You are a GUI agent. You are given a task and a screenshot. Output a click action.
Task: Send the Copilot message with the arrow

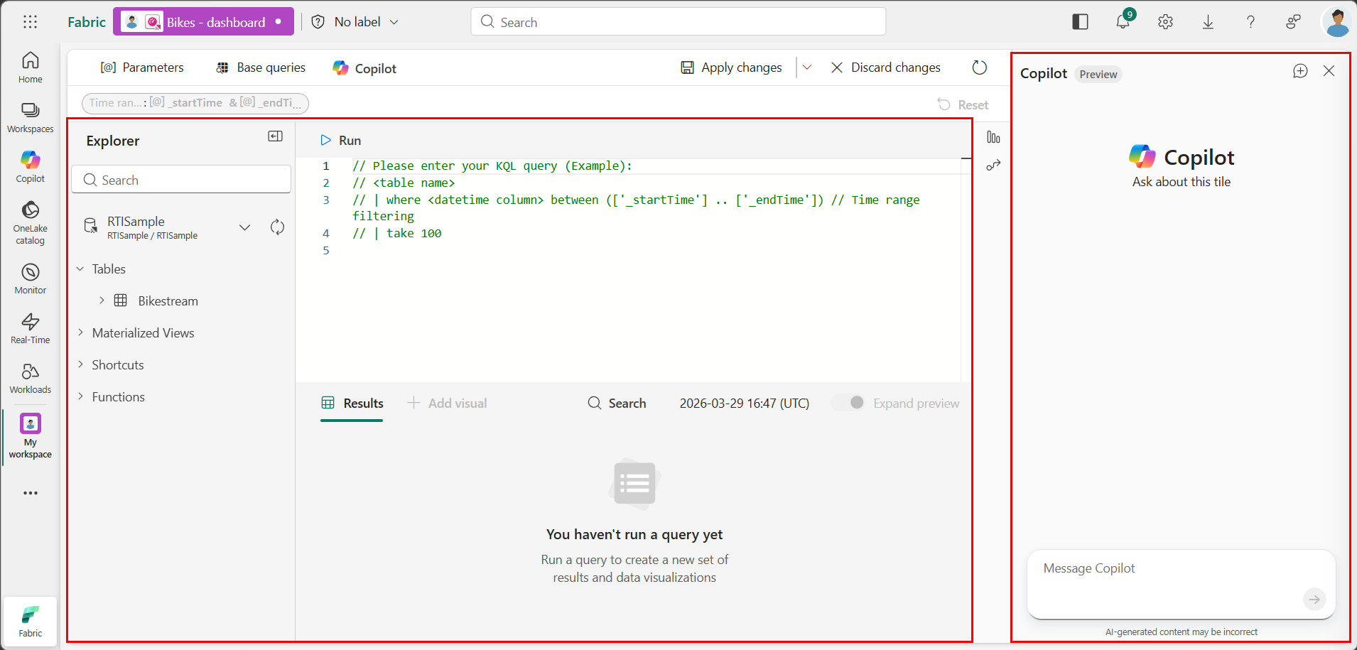pos(1314,599)
